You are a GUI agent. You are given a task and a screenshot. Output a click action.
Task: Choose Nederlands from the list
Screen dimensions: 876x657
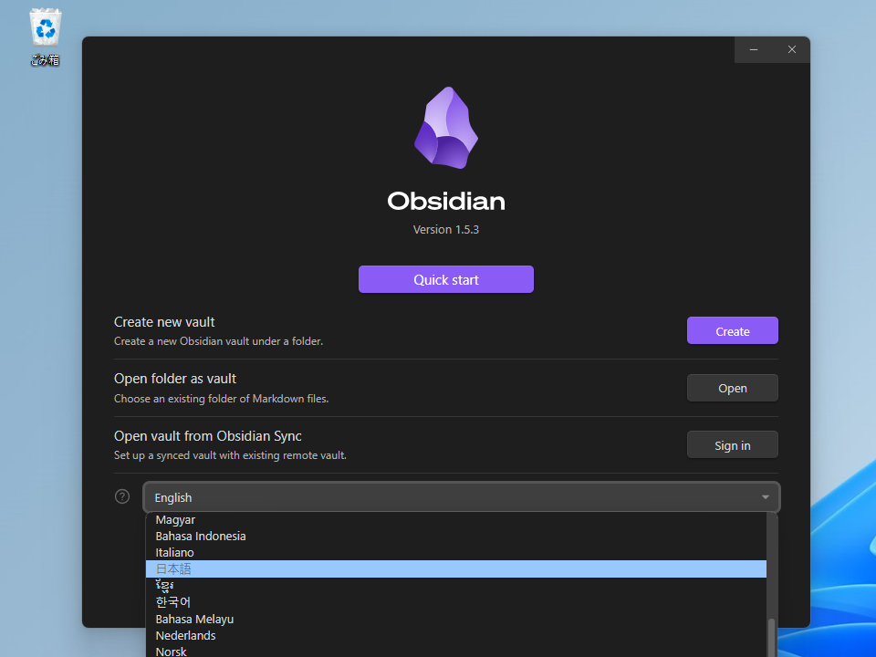click(185, 635)
